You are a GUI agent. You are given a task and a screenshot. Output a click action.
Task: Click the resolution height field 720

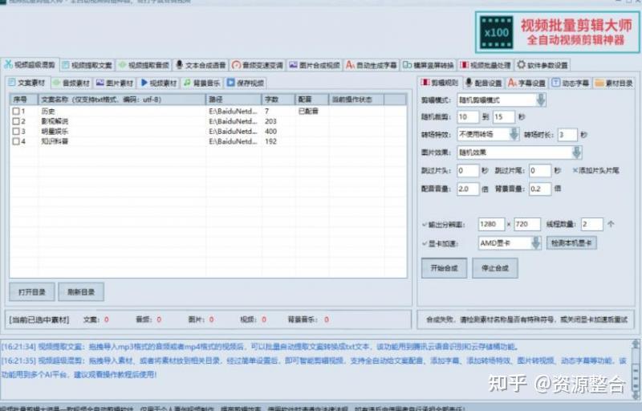pos(527,224)
